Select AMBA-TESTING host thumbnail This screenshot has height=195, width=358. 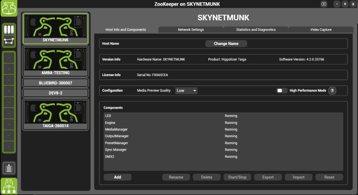[x=55, y=61]
